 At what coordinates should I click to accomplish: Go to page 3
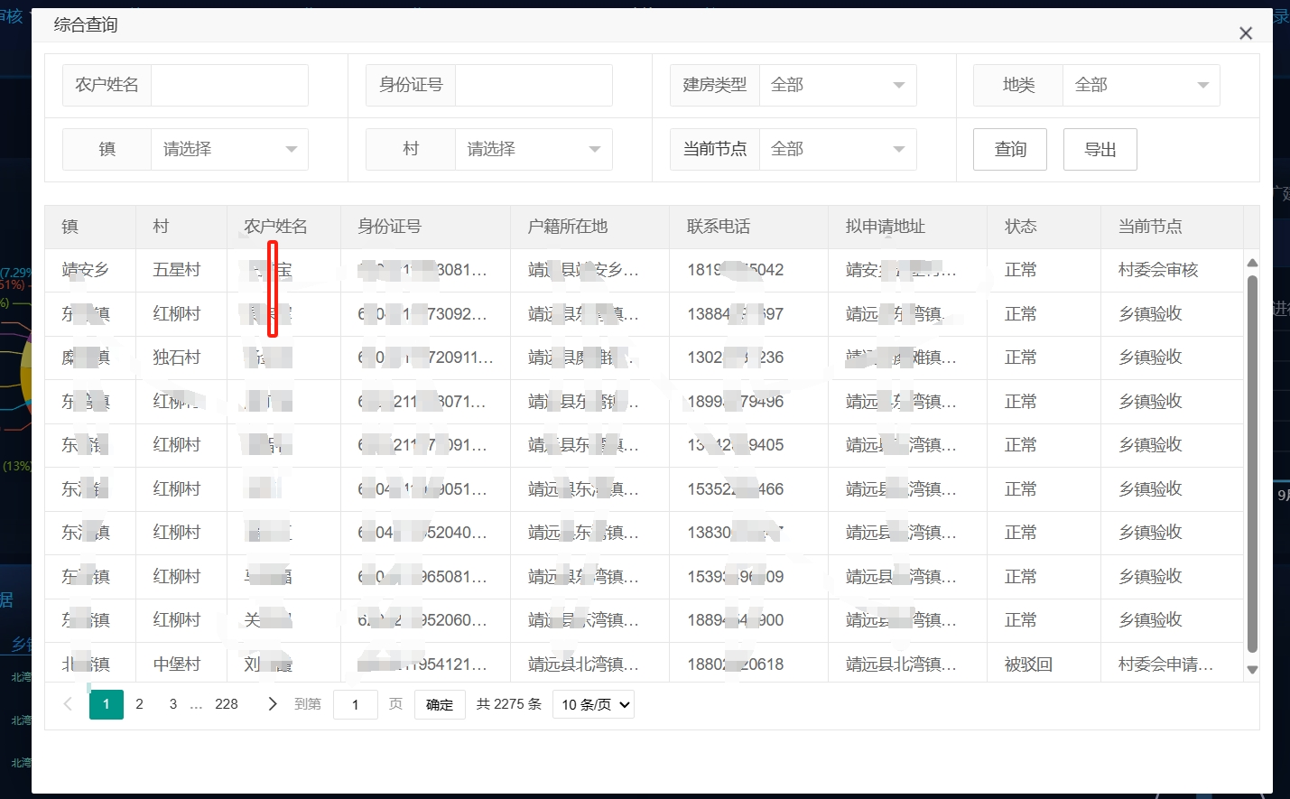point(173,704)
